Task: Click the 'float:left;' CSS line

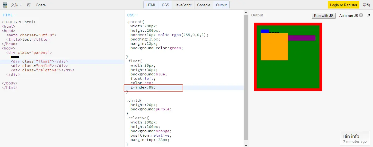Action: [x=143, y=79]
